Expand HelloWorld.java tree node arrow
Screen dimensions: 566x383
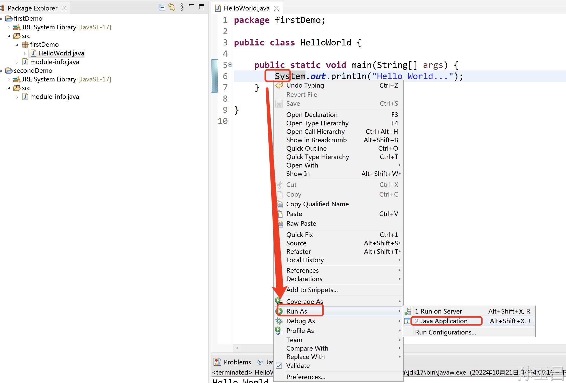(x=25, y=54)
